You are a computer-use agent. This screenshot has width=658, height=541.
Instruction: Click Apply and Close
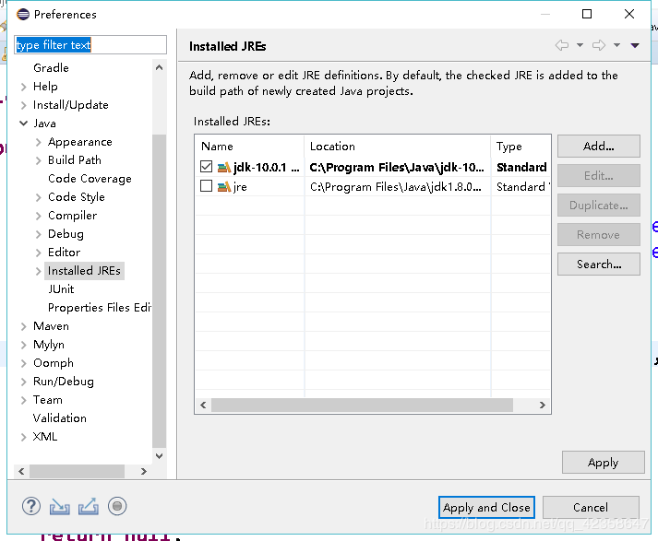[486, 508]
